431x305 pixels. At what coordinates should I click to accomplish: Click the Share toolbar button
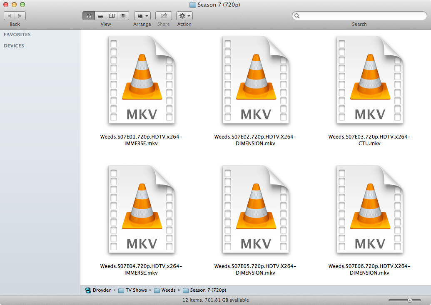164,16
